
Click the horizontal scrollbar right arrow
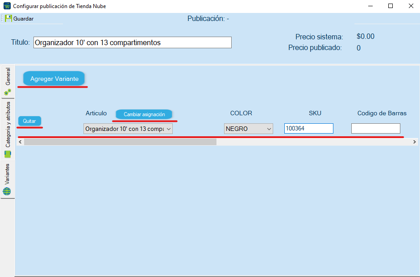414,142
